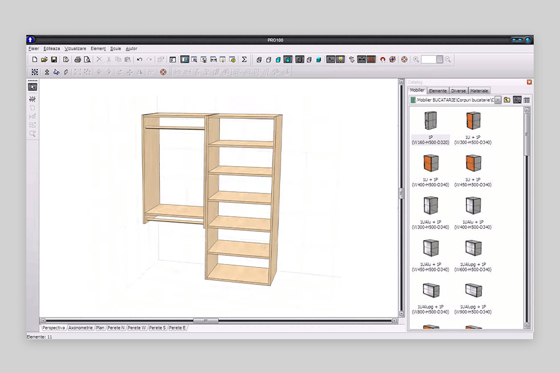Open the Editeaza menu
Screen dimensions: 560x373
tap(52, 48)
